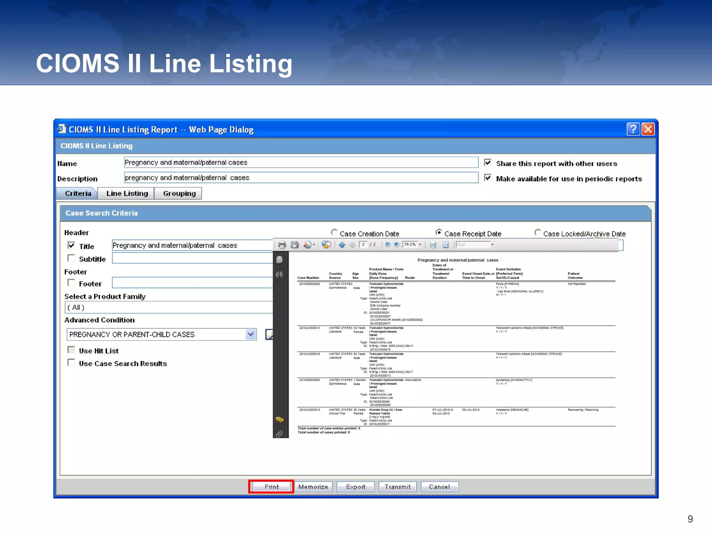Click the globe share icon in PDF toolbar
Screen dimensions: 712x534
coord(326,245)
